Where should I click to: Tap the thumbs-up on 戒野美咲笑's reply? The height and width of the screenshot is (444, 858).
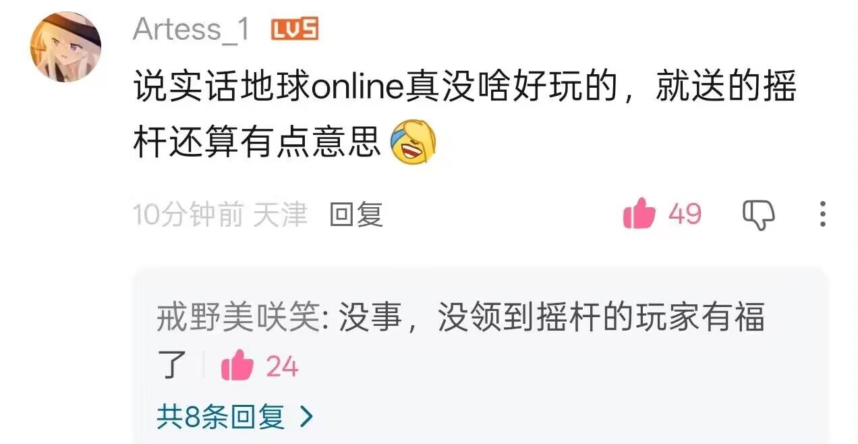click(237, 366)
